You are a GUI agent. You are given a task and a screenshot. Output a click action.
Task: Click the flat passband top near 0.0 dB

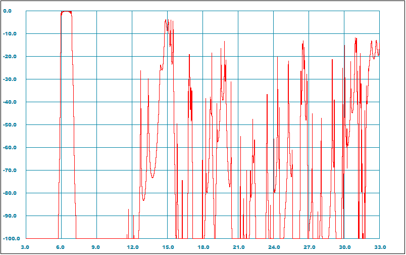[x=66, y=12]
